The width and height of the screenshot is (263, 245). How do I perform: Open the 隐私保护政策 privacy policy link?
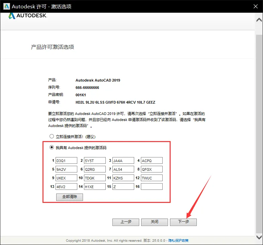[178, 241]
